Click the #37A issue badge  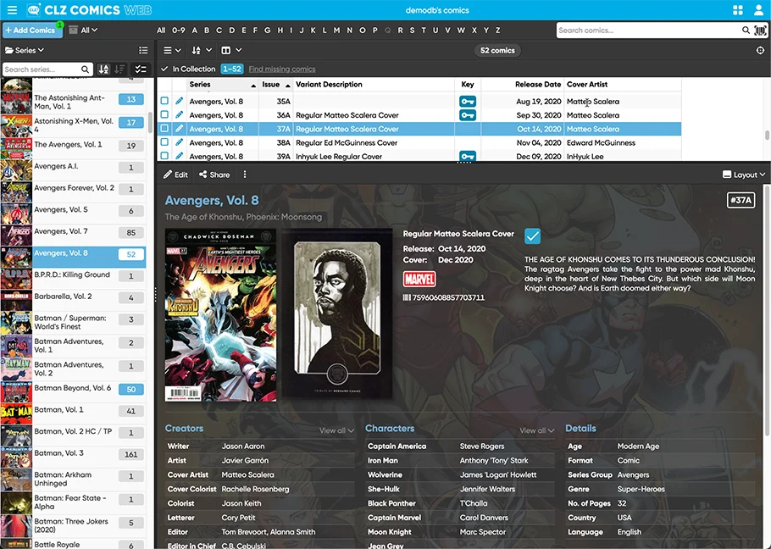click(741, 200)
